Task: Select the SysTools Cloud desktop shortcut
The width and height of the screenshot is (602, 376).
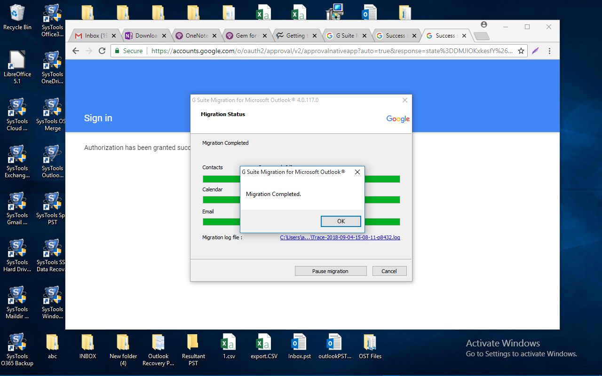Action: 17,114
